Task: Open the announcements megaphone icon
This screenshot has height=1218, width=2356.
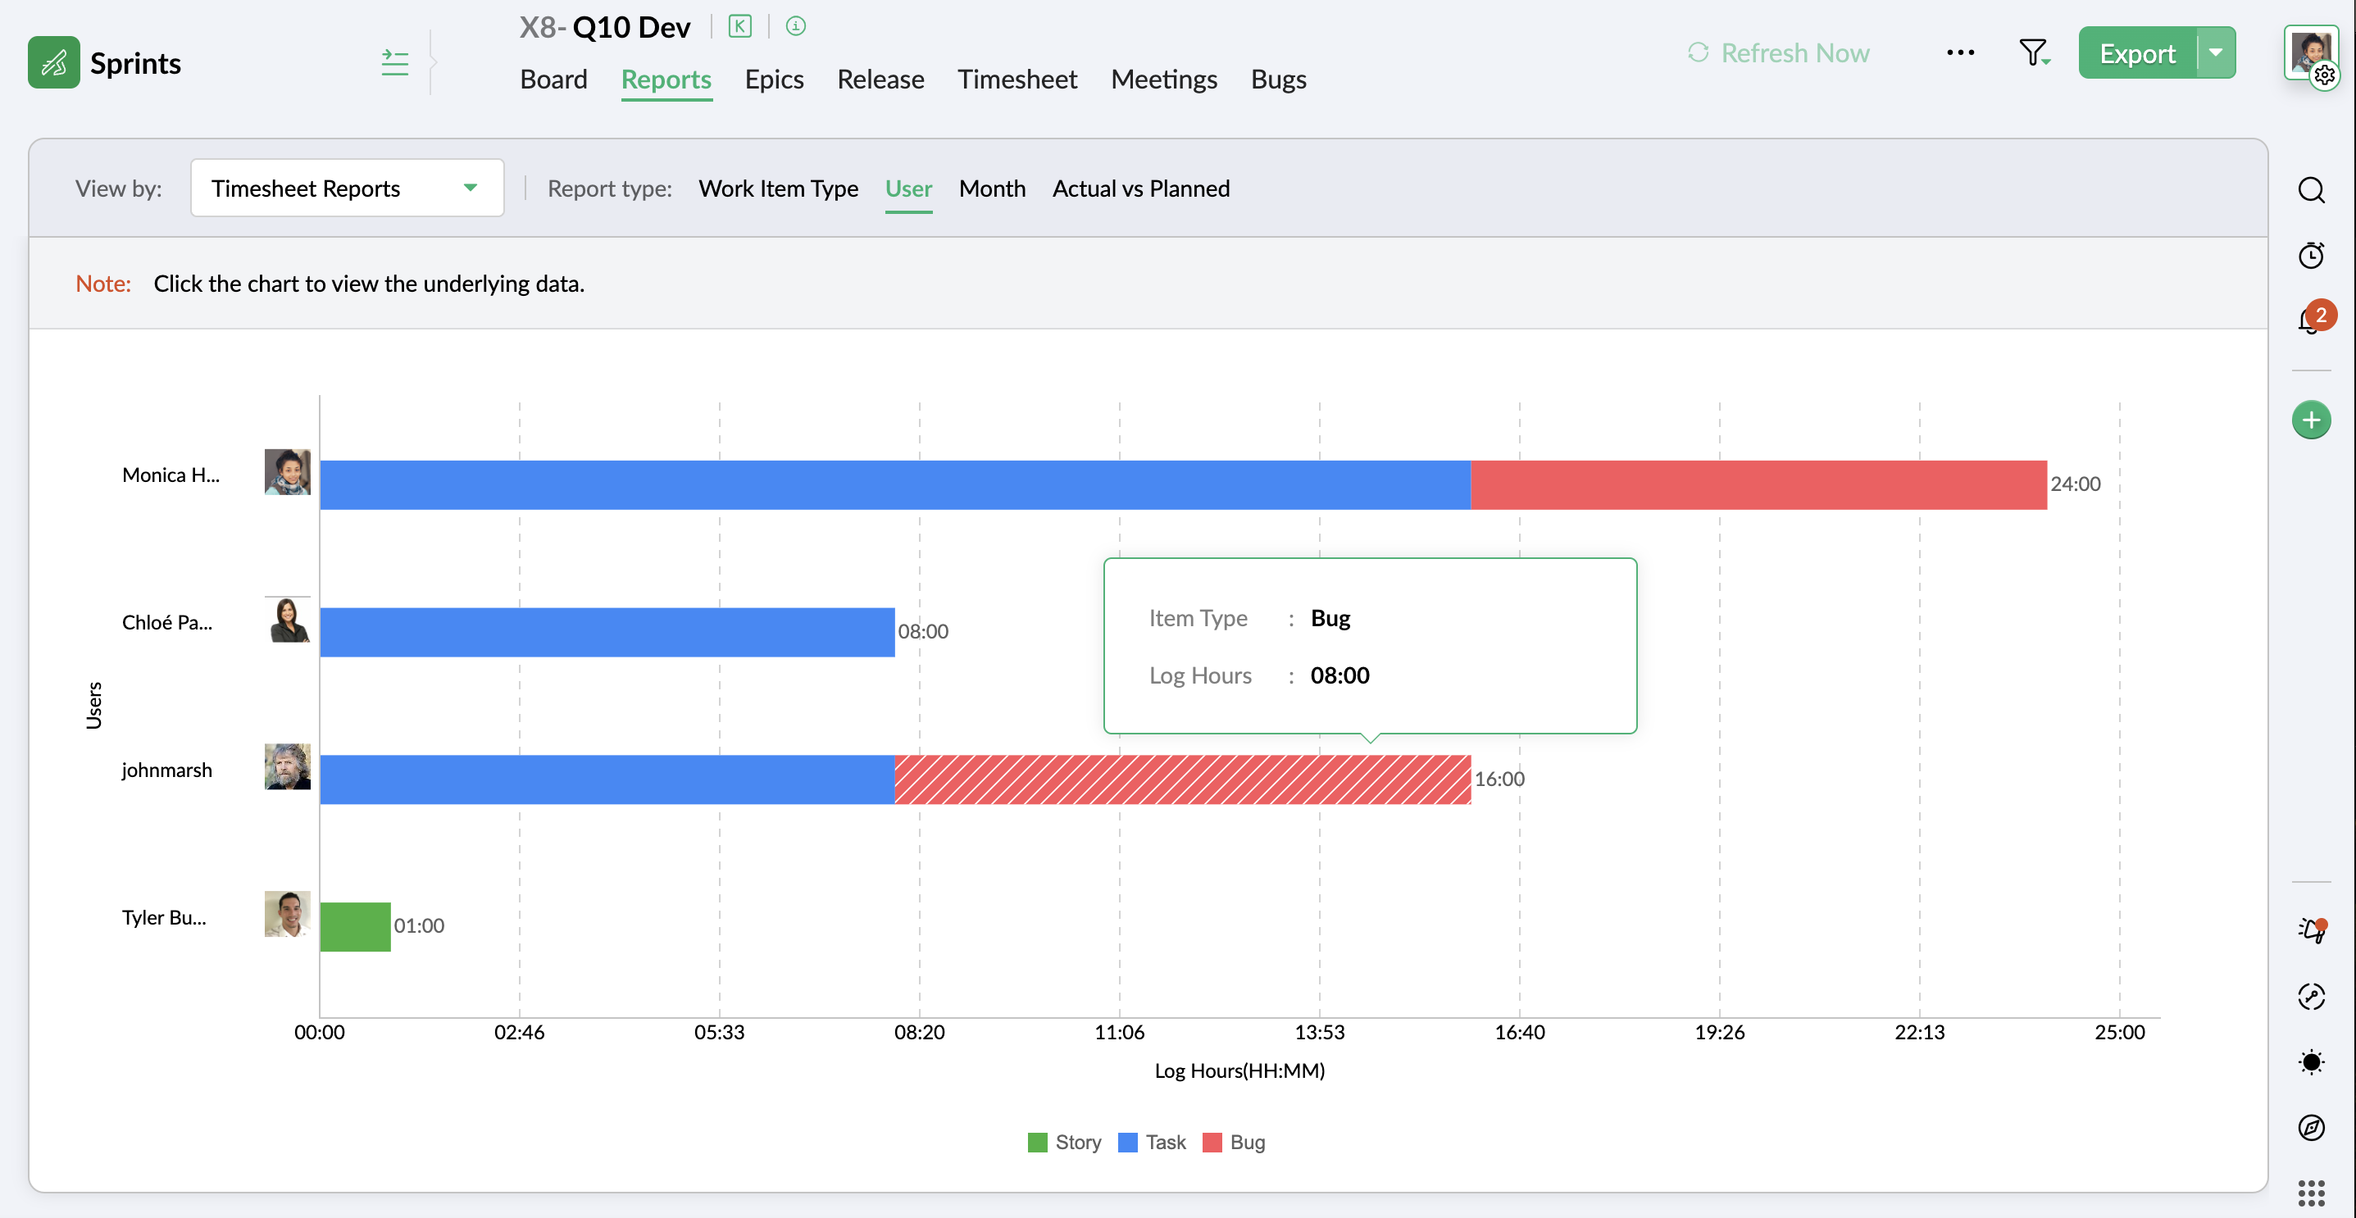Action: click(2310, 930)
